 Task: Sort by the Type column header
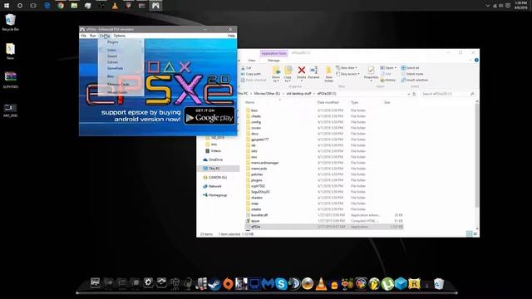(355, 102)
